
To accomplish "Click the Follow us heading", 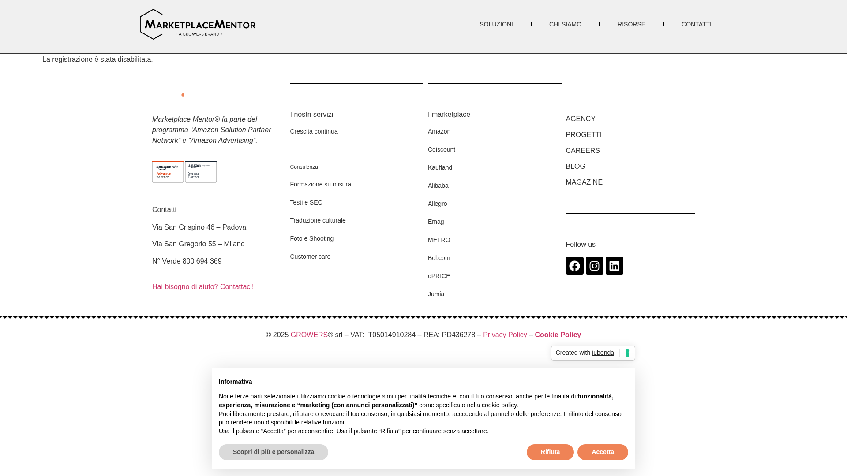I will coord(581,245).
